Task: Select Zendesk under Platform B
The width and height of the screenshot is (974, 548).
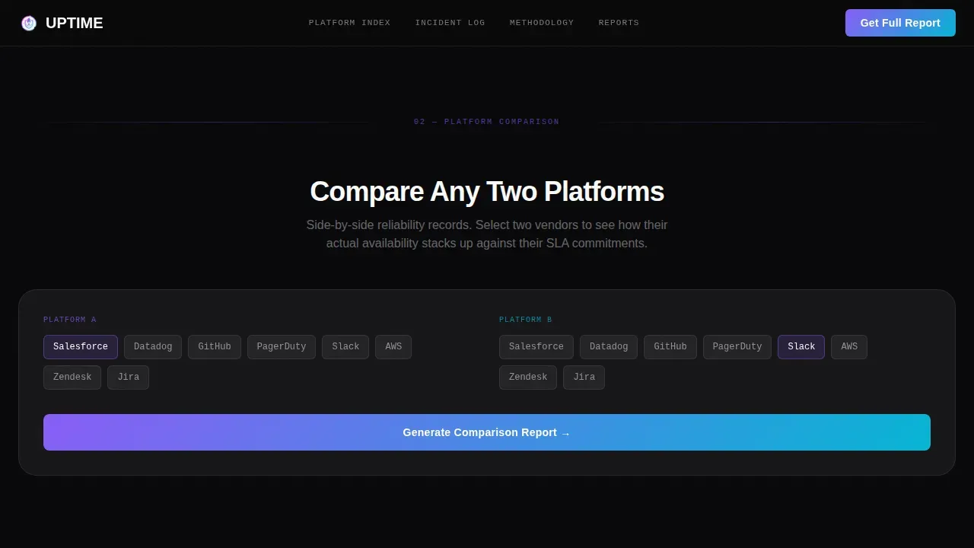Action: pyautogui.click(x=528, y=378)
